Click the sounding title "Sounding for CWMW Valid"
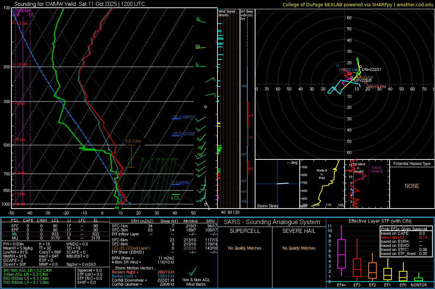 tap(45, 4)
